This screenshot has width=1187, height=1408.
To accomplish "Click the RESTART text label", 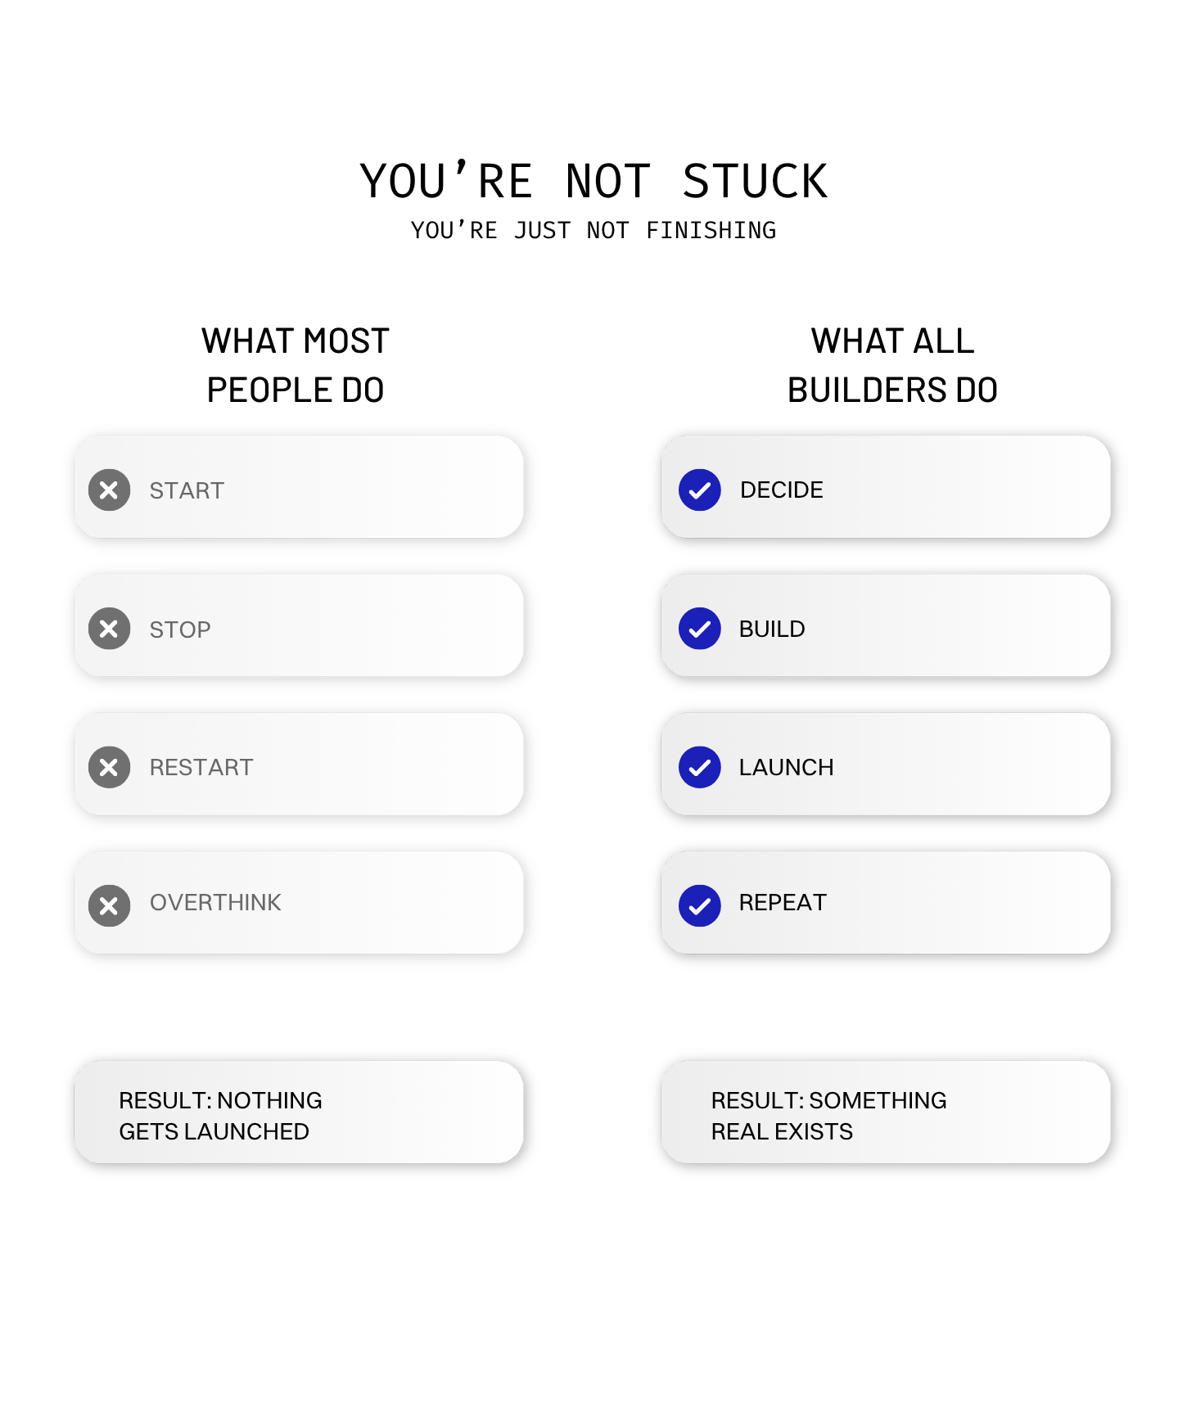I will click(201, 767).
